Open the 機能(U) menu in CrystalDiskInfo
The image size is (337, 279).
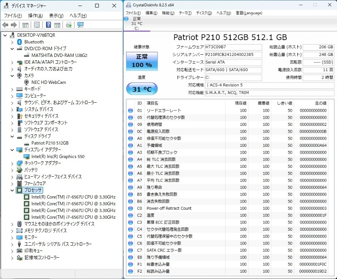click(168, 13)
